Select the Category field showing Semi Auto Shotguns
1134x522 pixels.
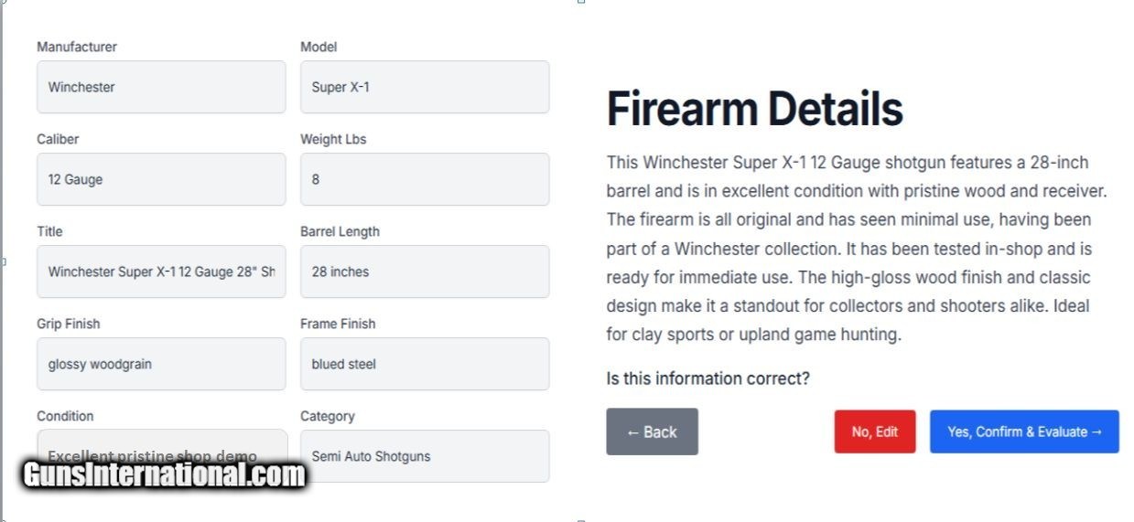[x=425, y=456]
